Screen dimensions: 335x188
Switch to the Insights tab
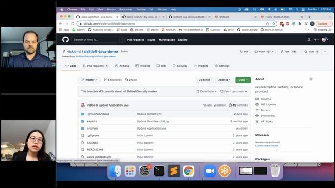point(201,66)
